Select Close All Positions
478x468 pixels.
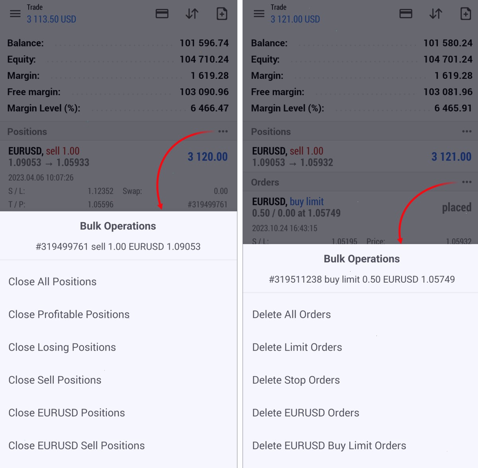(118, 282)
